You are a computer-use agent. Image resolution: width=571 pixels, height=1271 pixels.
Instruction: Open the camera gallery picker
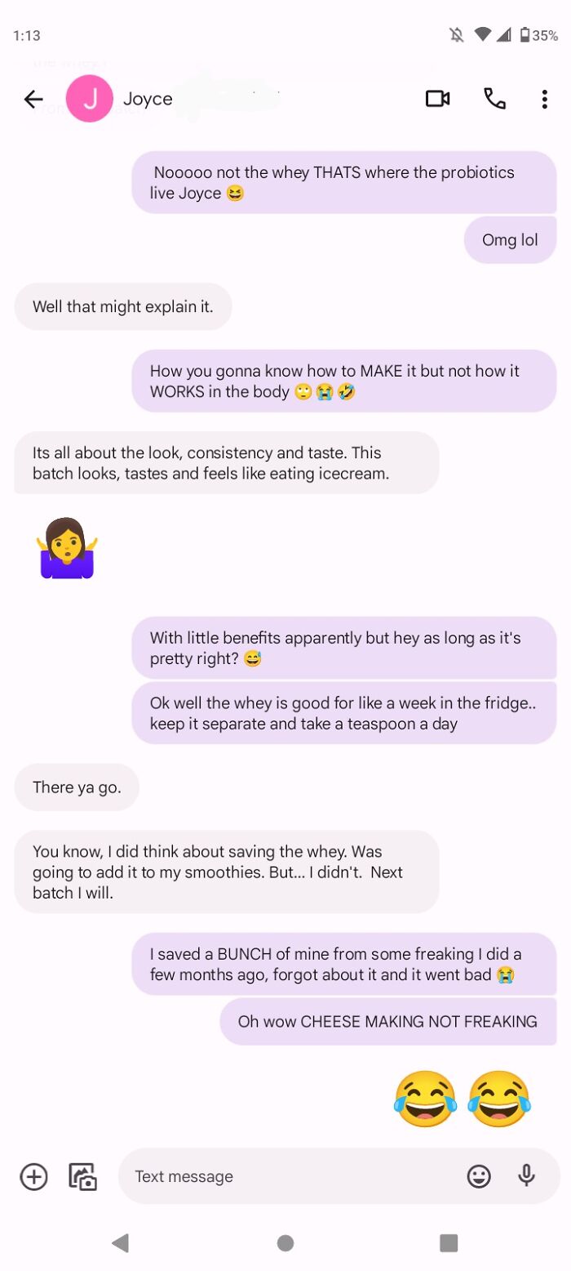click(x=82, y=1176)
